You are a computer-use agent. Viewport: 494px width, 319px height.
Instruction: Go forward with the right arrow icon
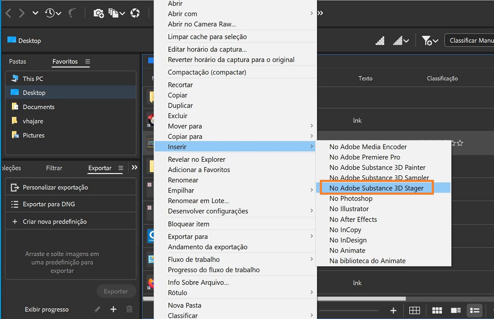click(22, 13)
